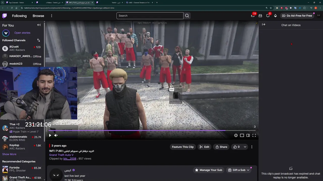Open the user avatar menu top right
Viewport: 323px width, 181px height.
tap(318, 16)
